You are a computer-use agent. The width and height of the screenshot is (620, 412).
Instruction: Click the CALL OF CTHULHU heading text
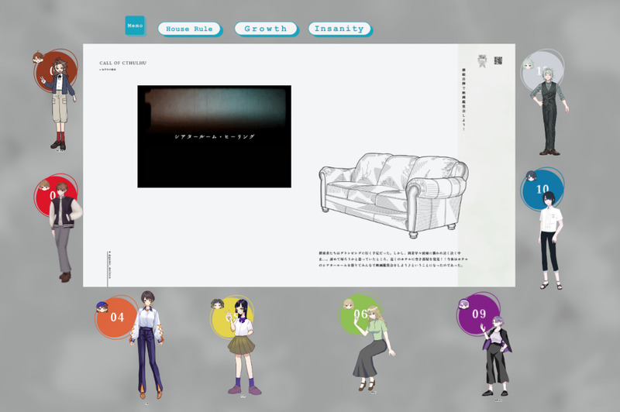pos(123,63)
